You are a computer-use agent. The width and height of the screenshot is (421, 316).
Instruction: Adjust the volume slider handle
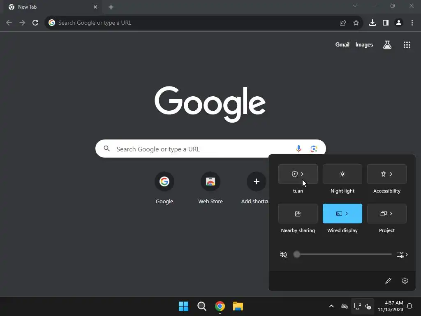pos(296,254)
